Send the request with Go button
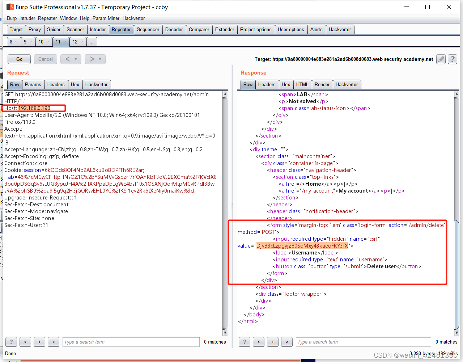Viewport: 463px width, 362px height. pos(19,59)
